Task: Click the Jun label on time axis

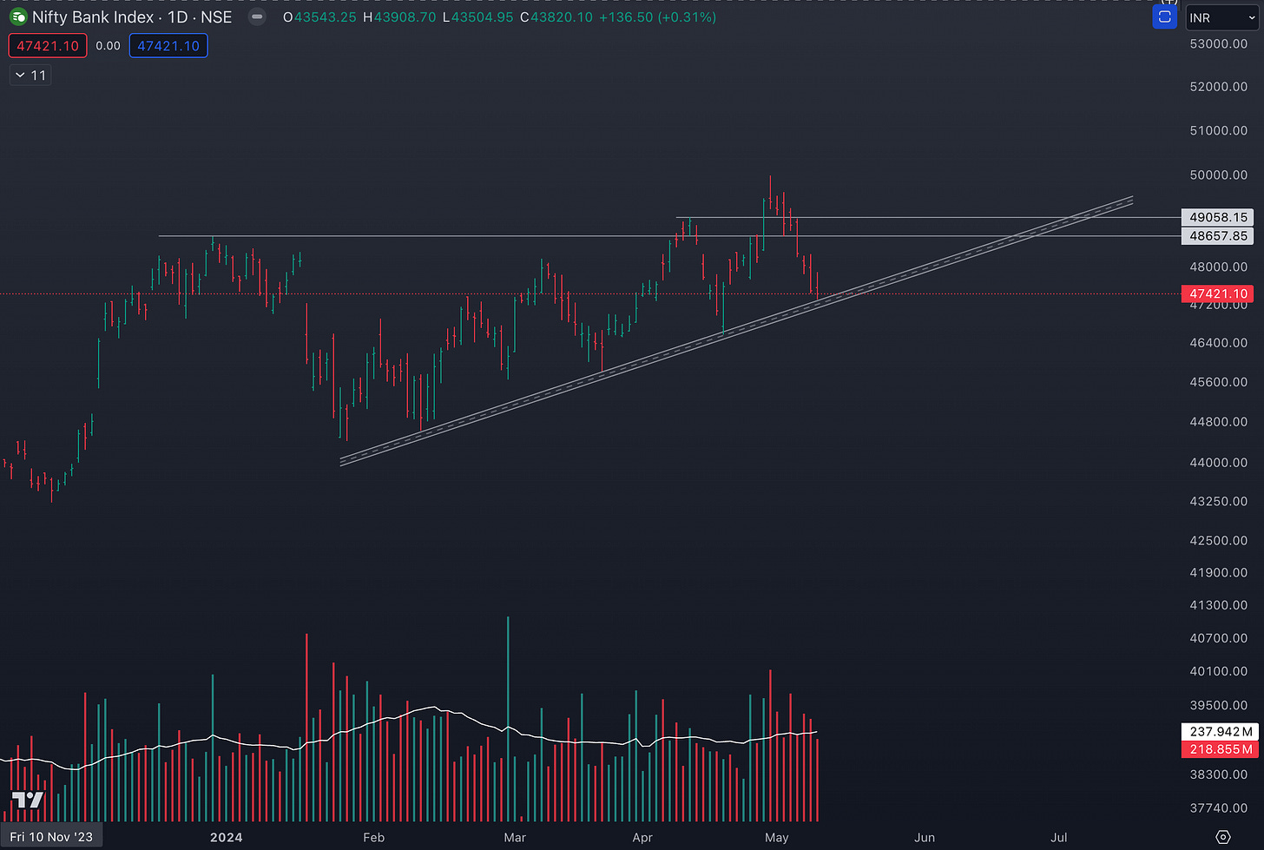Action: click(x=925, y=837)
